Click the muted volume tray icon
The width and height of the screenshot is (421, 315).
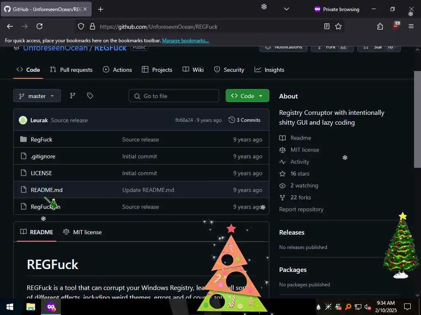coord(368,307)
